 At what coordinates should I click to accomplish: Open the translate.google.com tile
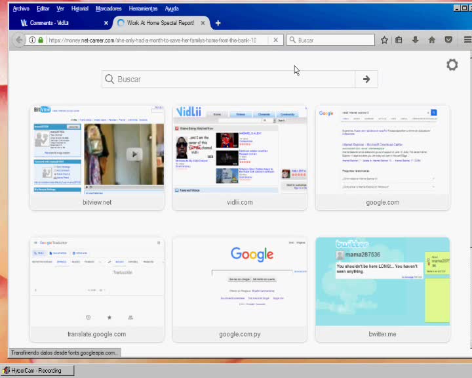[x=97, y=289]
